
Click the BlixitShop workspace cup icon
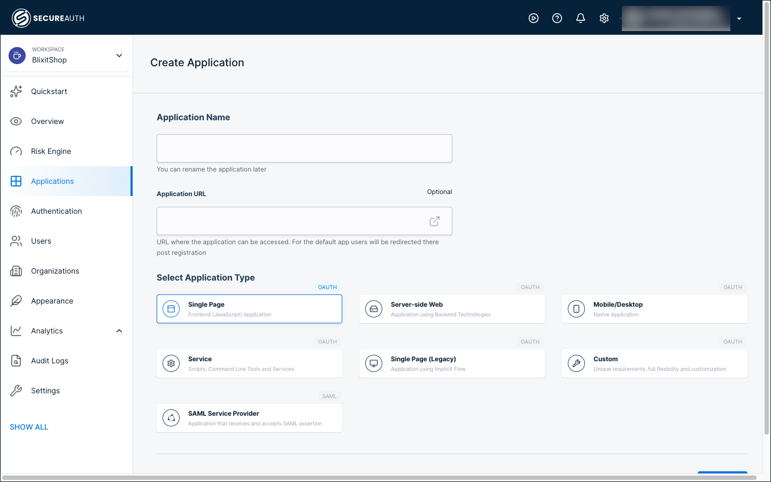coord(17,55)
